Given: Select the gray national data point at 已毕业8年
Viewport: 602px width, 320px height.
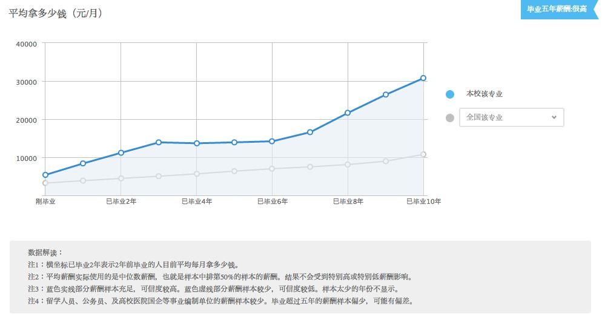Looking at the screenshot, I should pyautogui.click(x=348, y=165).
